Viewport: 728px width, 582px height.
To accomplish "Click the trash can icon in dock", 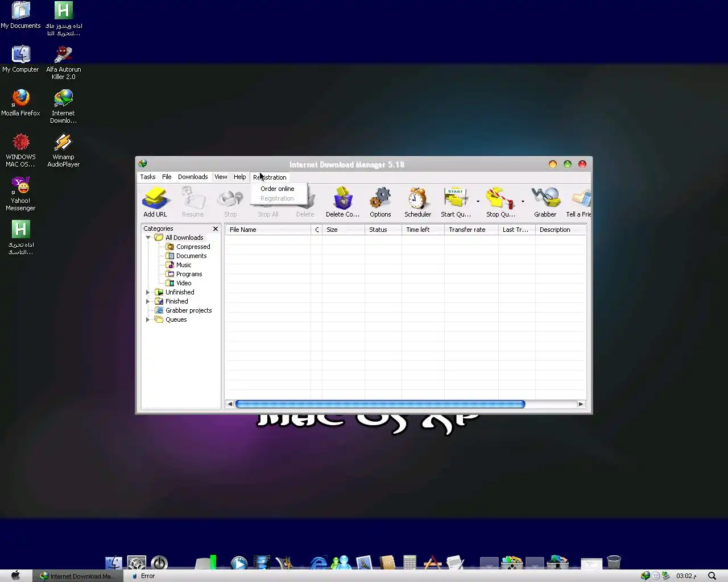I will 614,562.
